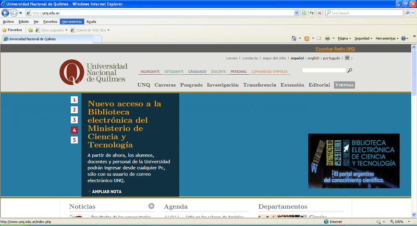This screenshot has width=417, height=226.
Task: Show slide 1 in the news carousel
Action: (74, 100)
